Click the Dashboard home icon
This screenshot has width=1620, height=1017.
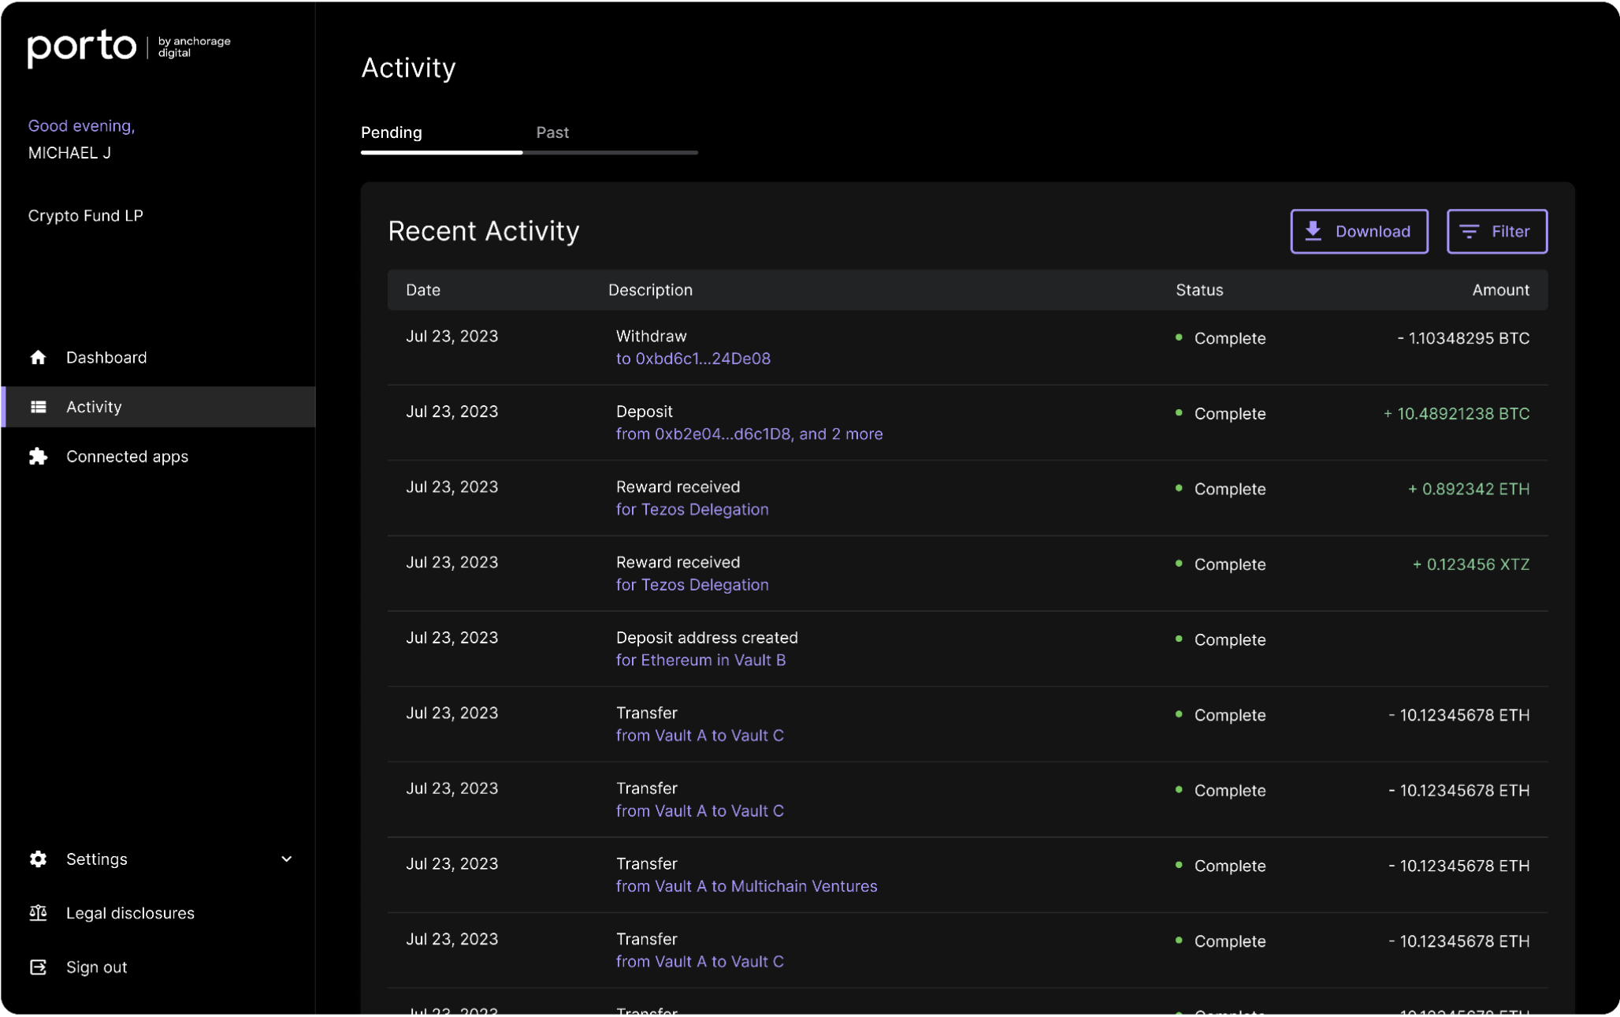pos(38,357)
